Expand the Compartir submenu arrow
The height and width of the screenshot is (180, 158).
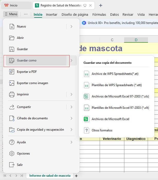pos(71,107)
